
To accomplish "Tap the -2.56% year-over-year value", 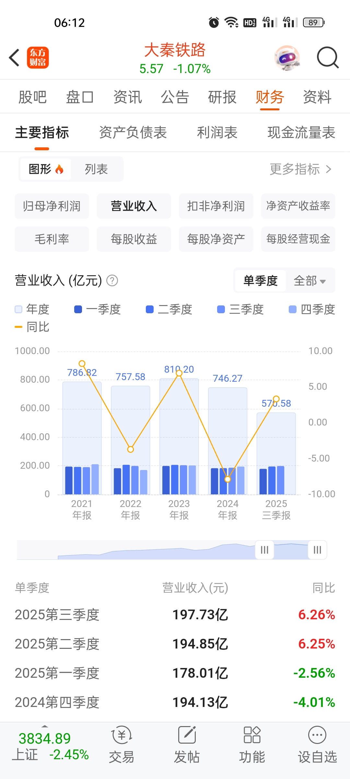I will click(314, 673).
